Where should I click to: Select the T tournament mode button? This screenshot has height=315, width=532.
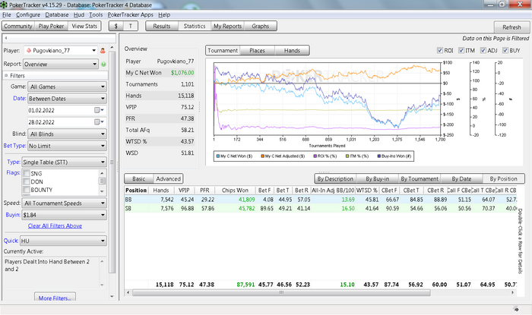click(131, 26)
